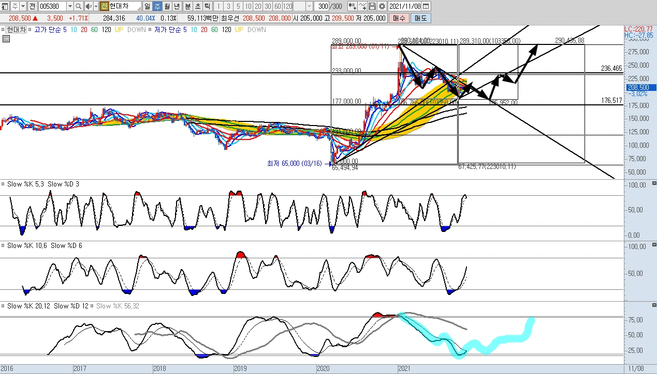The image size is (657, 374).
Task: Click the 고가 단순 legend text
Action: [x=48, y=29]
